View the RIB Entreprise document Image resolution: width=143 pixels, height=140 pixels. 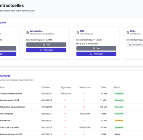(x=96, y=48)
